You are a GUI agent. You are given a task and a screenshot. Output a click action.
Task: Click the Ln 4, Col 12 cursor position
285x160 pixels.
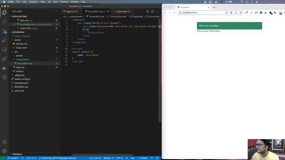pyautogui.click(x=95, y=158)
